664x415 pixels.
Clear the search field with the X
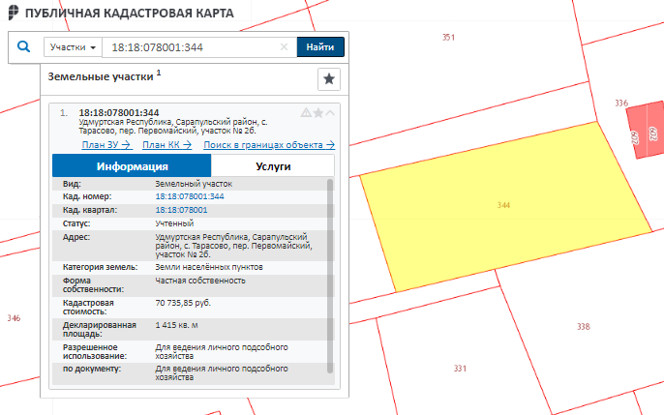click(284, 46)
